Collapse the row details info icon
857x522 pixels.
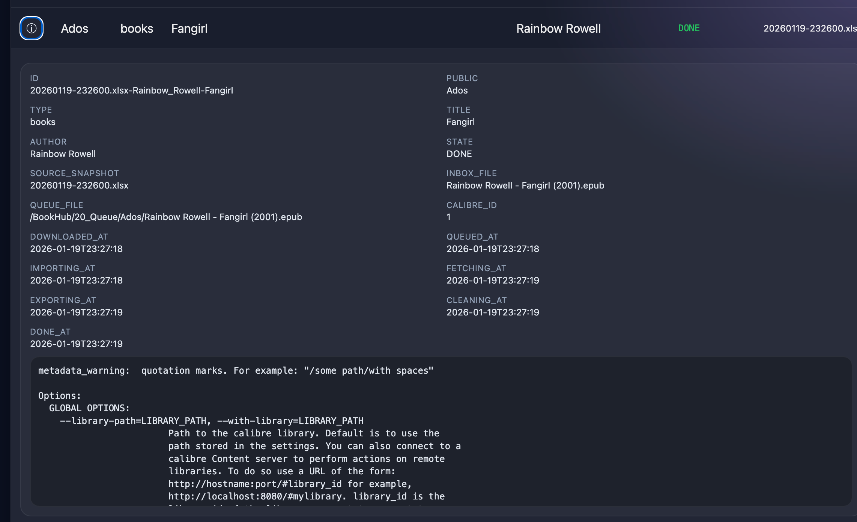coord(32,28)
